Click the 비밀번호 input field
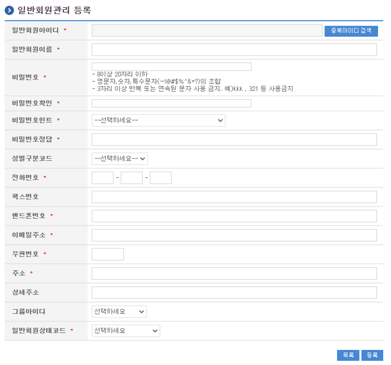Screen dimensions: 391x365 pyautogui.click(x=171, y=66)
